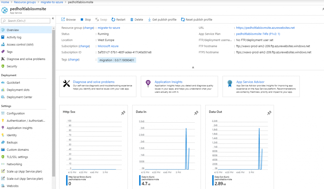Click the FTP hostname value text

(273, 46)
